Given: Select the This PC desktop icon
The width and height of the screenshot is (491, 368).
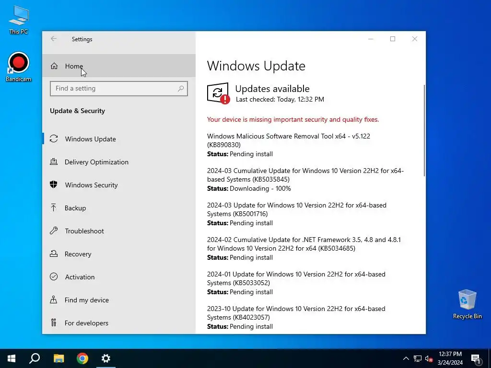Looking at the screenshot, I should pos(19,20).
